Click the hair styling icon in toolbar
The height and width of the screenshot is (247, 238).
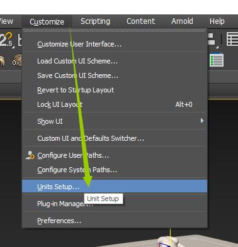click(x=3, y=61)
